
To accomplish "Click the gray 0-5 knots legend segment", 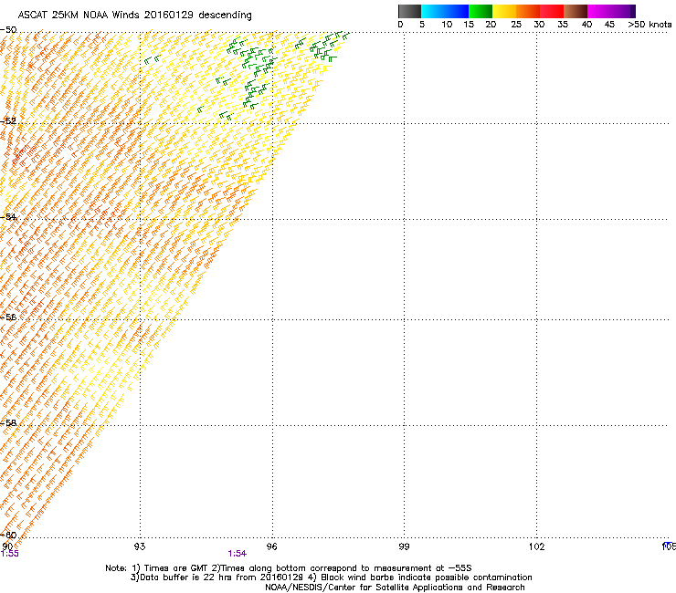I will point(409,11).
